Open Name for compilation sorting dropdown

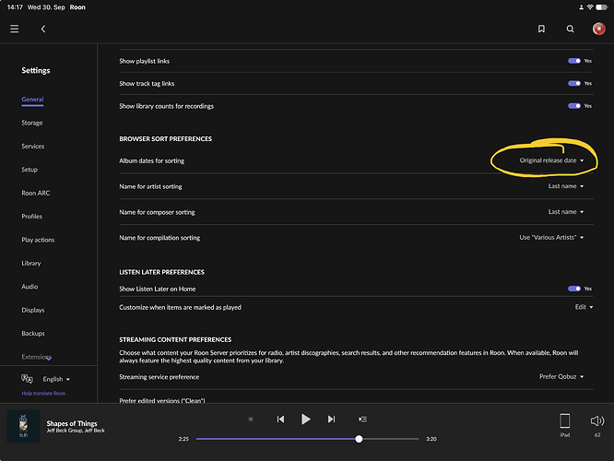pyautogui.click(x=551, y=237)
